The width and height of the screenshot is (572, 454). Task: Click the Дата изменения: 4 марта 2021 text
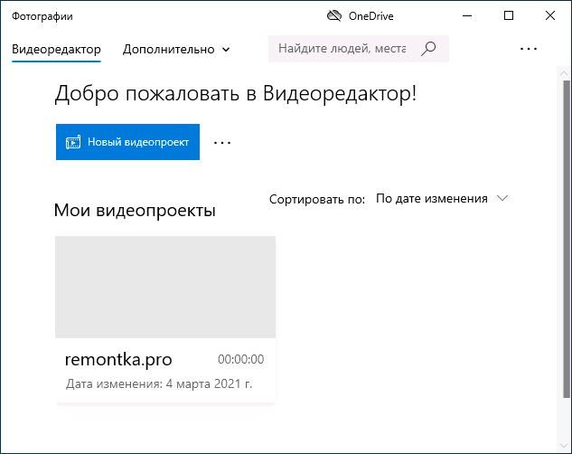[x=159, y=384]
